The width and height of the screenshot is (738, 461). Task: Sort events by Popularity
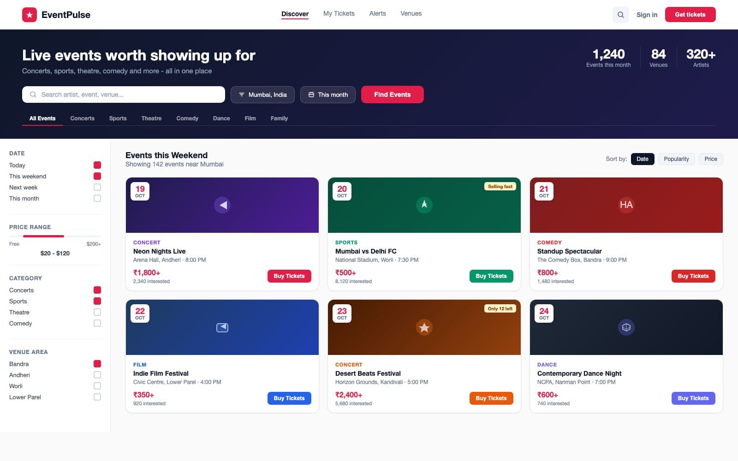[x=676, y=159]
